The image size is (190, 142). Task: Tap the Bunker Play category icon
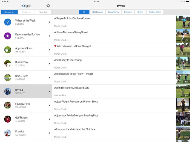point(8,64)
